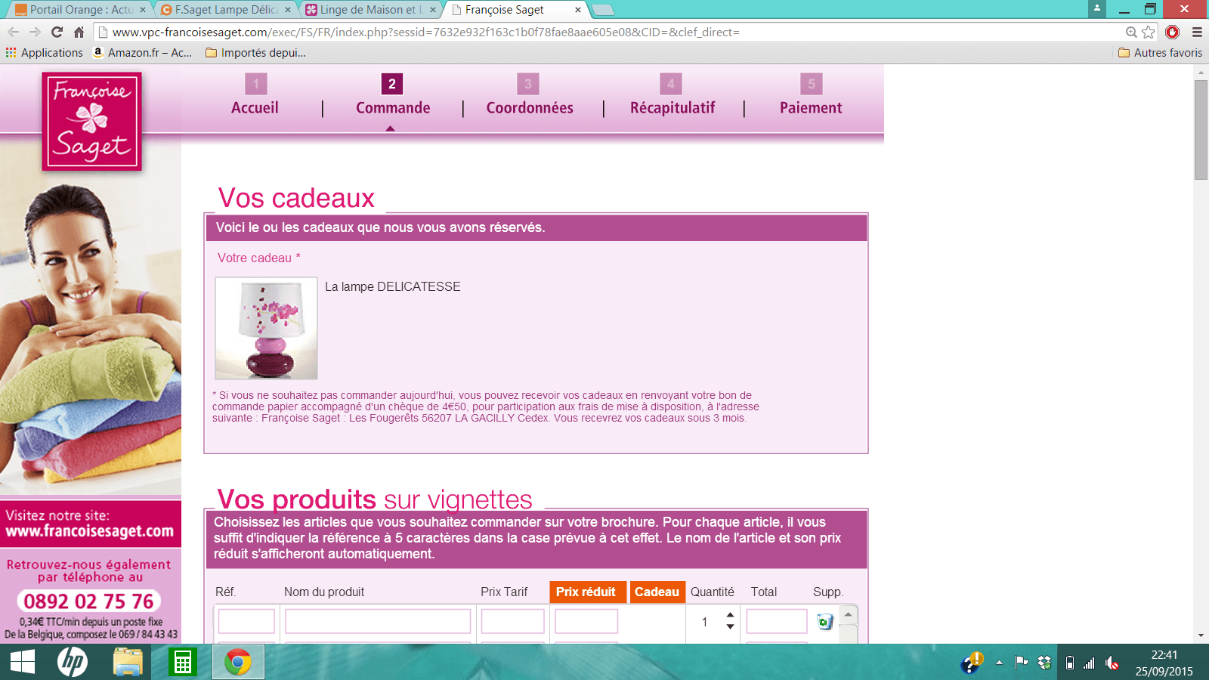Click the Réf. input field
Image resolution: width=1209 pixels, height=680 pixels.
click(x=246, y=621)
